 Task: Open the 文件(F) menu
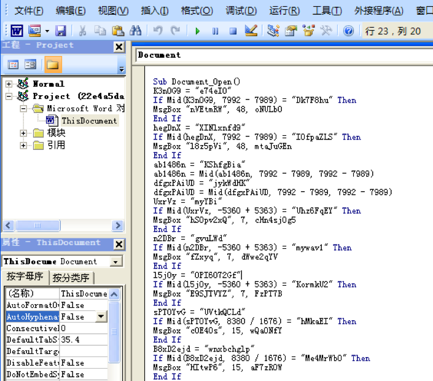click(x=29, y=11)
